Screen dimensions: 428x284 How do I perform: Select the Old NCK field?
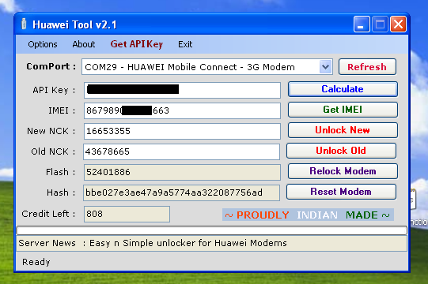181,151
